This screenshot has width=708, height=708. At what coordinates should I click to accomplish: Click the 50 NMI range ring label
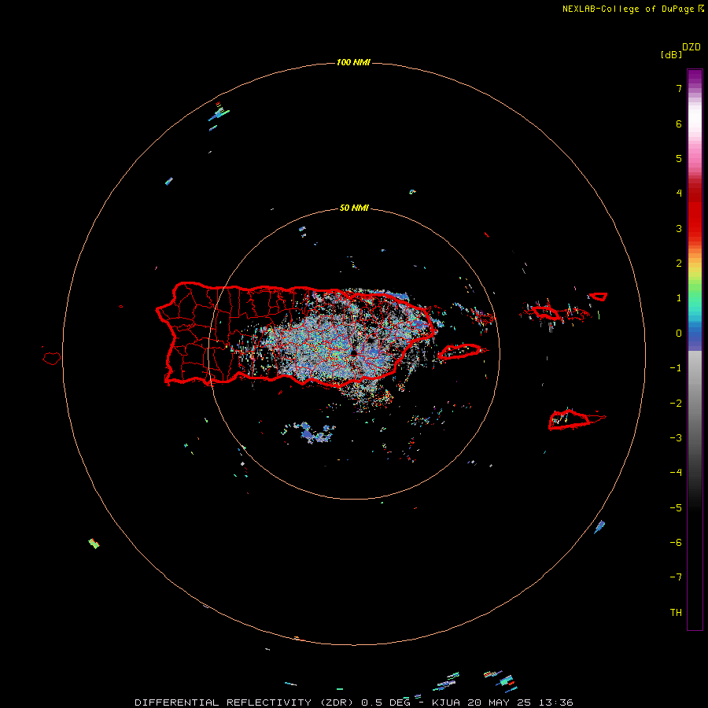(x=353, y=208)
